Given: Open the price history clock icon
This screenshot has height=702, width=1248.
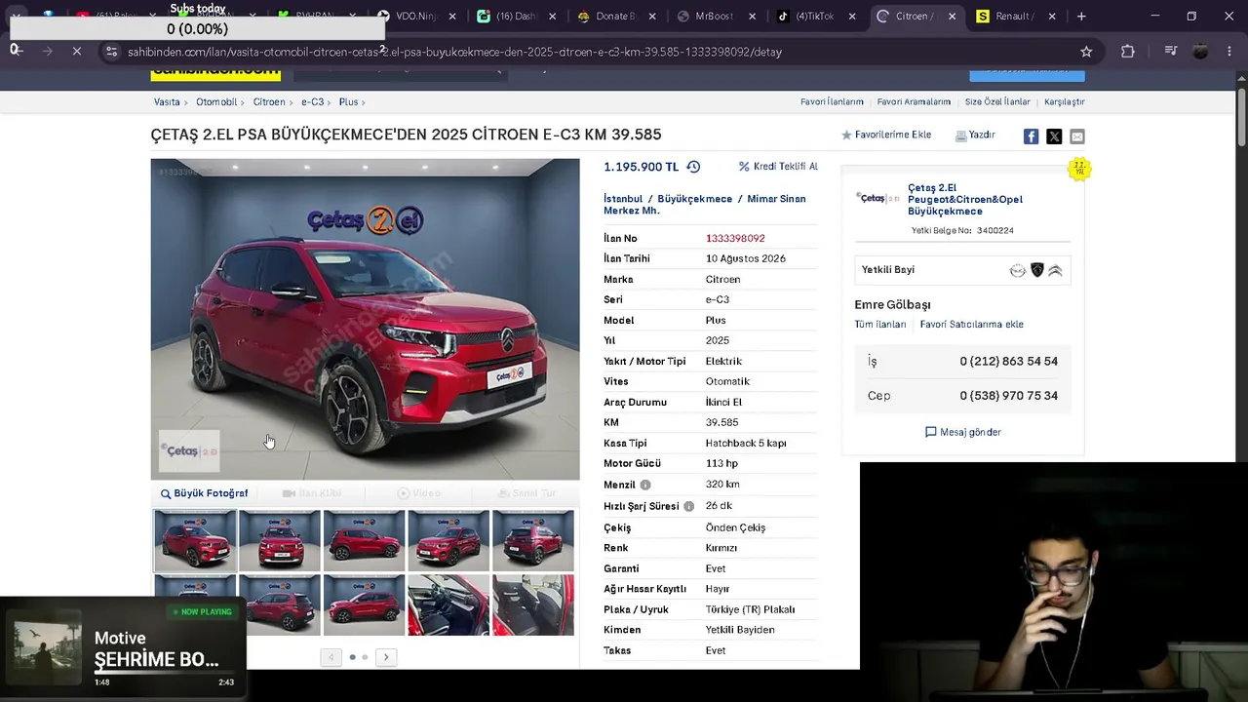Looking at the screenshot, I should pos(693,167).
